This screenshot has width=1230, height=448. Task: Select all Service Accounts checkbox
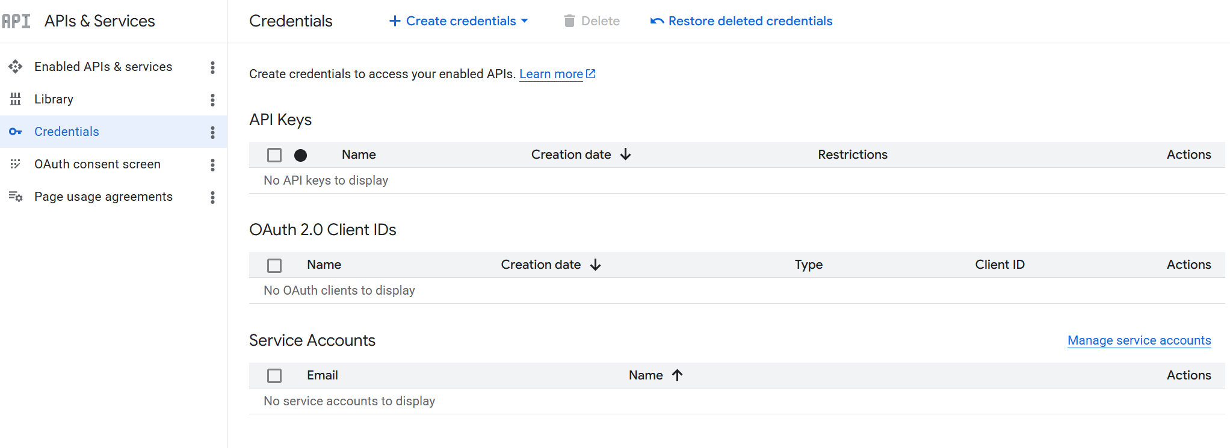point(274,376)
